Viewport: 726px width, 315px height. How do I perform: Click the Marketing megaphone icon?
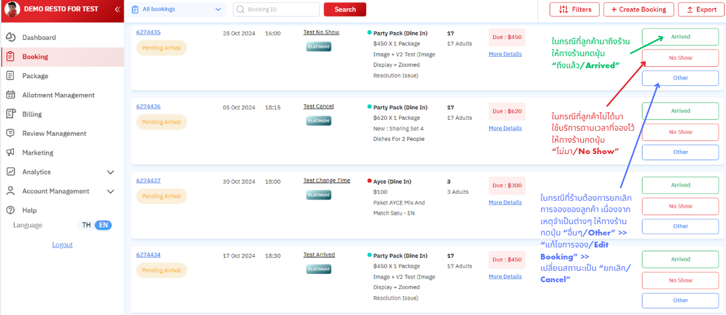[11, 152]
